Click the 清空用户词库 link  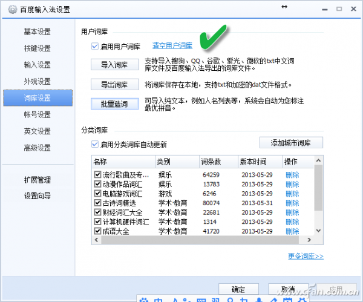[172, 45]
